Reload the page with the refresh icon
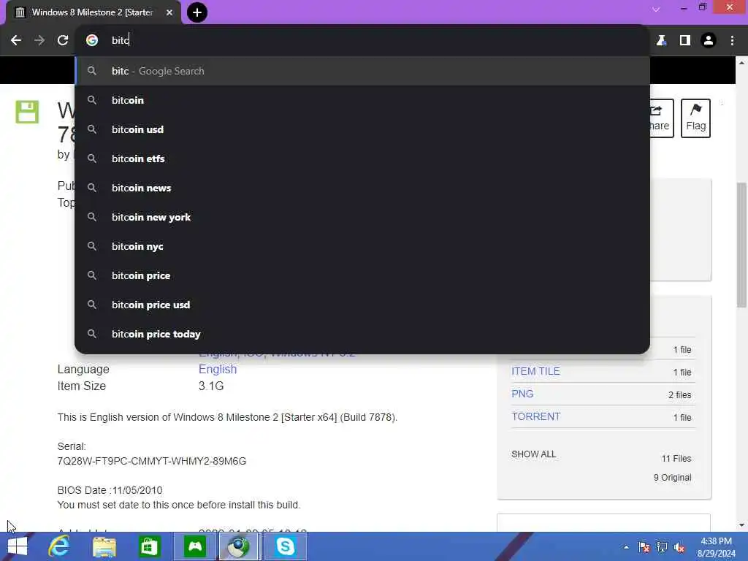The image size is (748, 561). click(x=63, y=41)
